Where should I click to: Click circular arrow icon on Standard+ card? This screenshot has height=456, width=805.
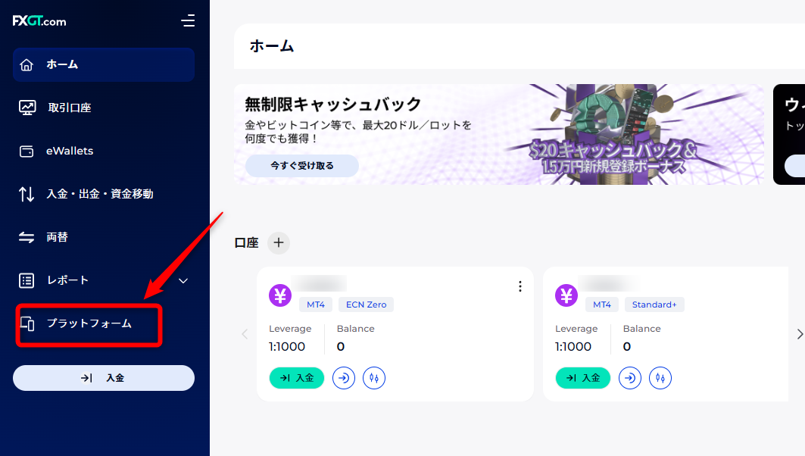[630, 378]
